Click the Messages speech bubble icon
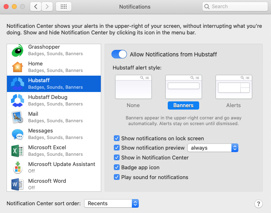Screen dimensions: 271x213 tap(18, 134)
